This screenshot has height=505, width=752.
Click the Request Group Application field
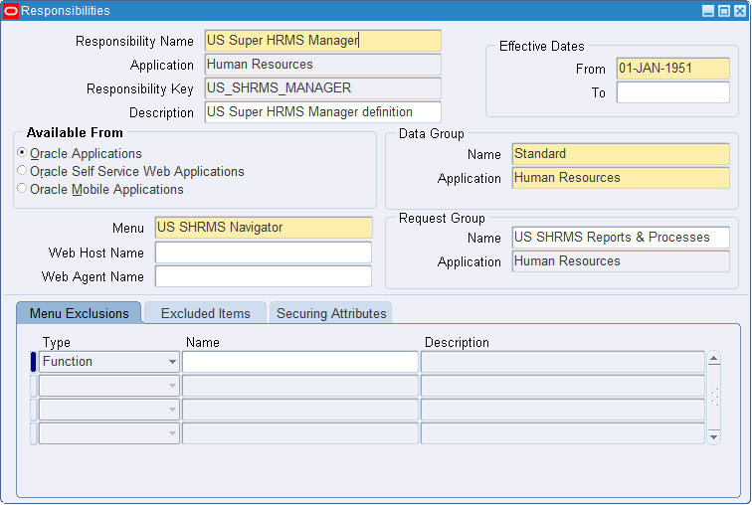[x=621, y=261]
